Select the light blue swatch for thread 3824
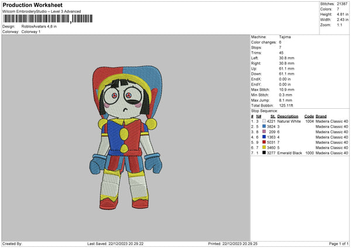351x248 pixels. pyautogui.click(x=264, y=126)
